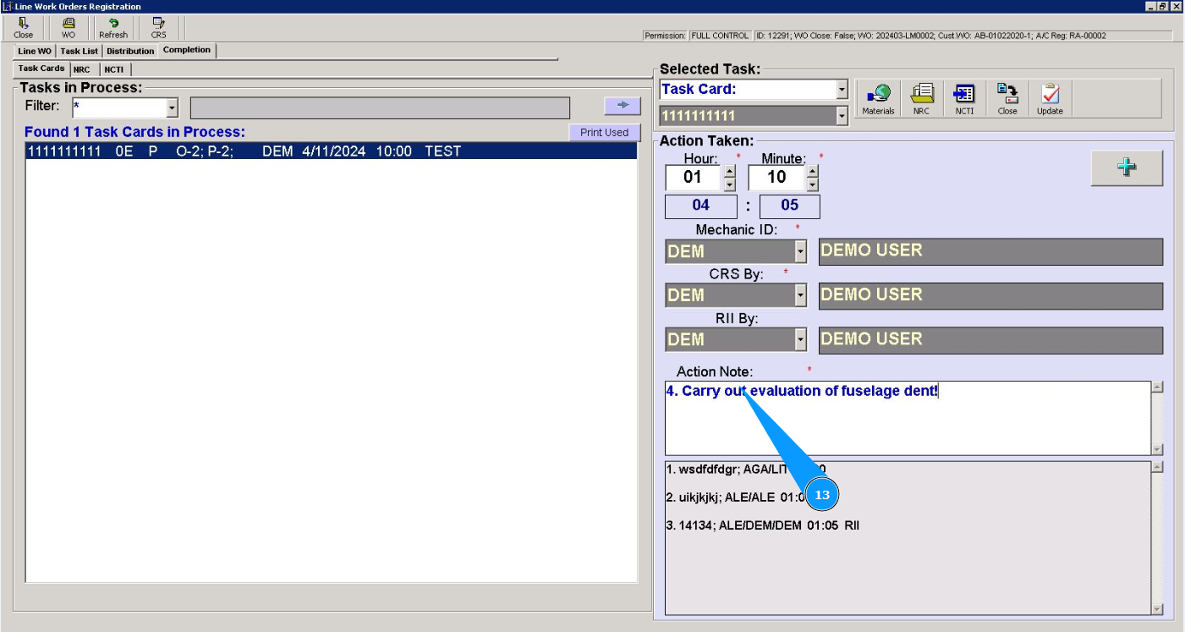Select the Task Cards sub-tab
The image size is (1185, 632).
point(41,69)
